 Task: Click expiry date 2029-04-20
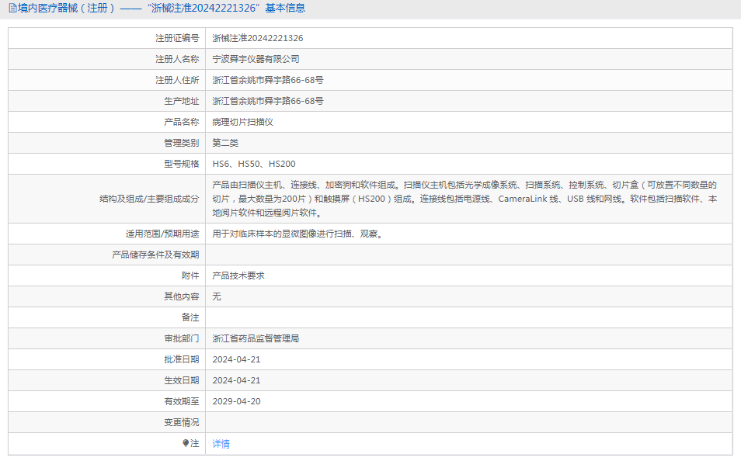click(x=236, y=401)
